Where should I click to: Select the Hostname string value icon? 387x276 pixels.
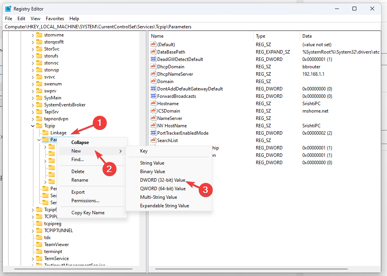coord(153,104)
